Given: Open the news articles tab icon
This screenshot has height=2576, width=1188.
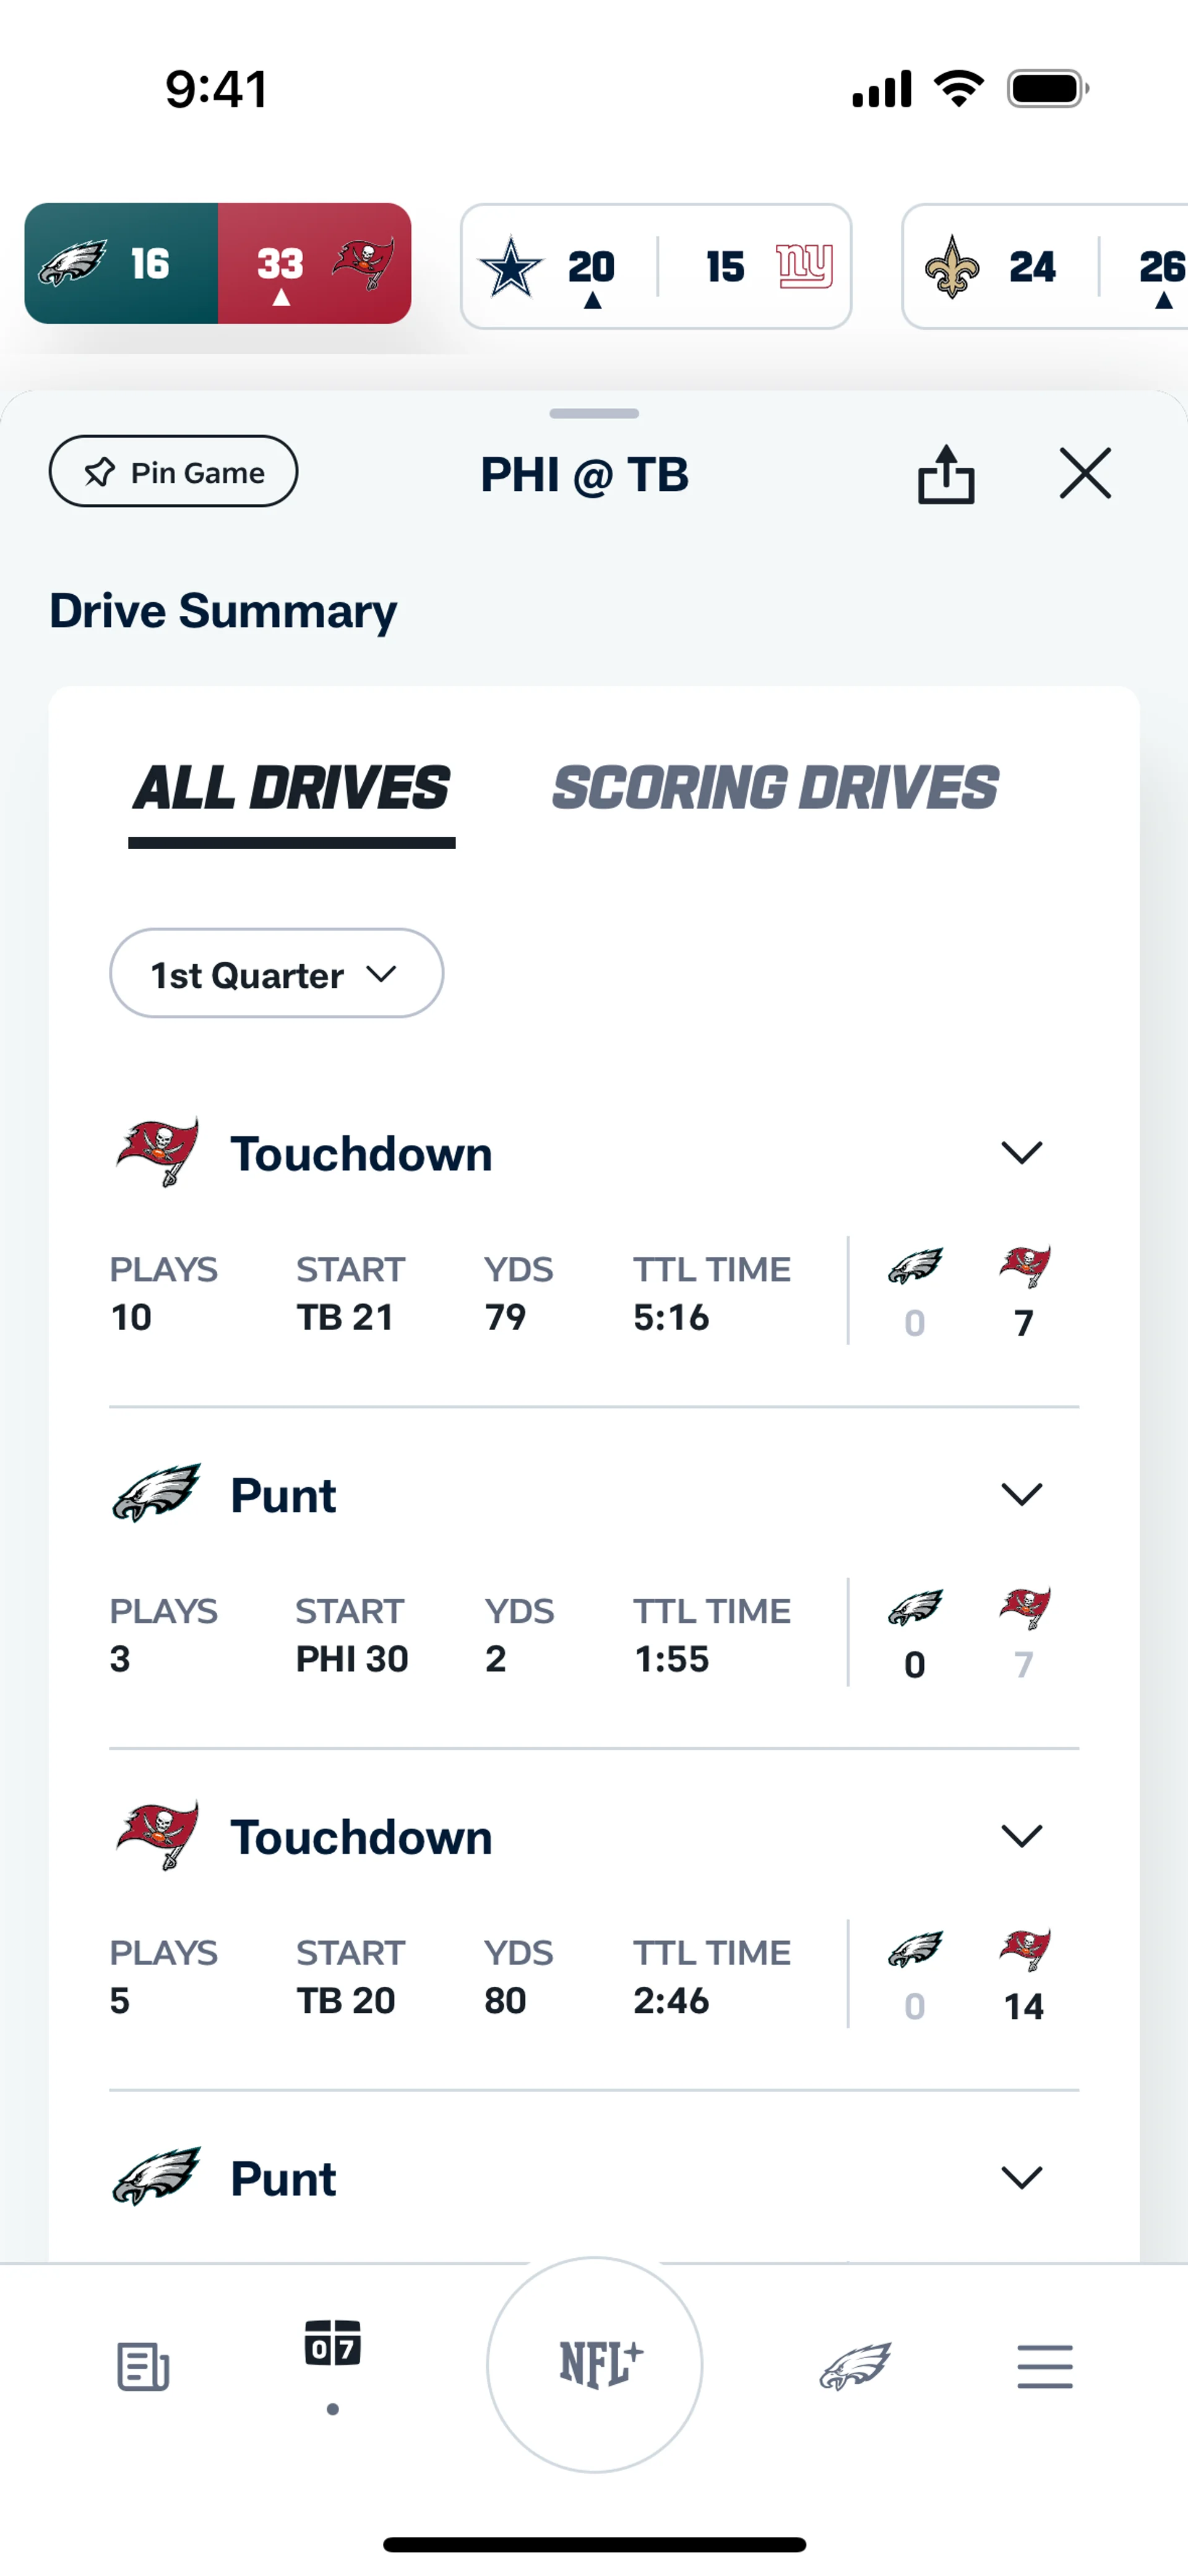Looking at the screenshot, I should click(143, 2366).
